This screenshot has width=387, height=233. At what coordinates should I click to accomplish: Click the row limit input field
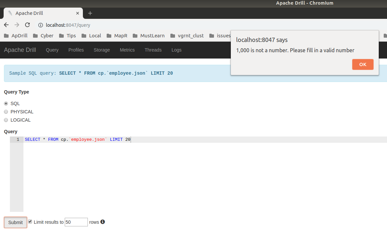coord(76,222)
